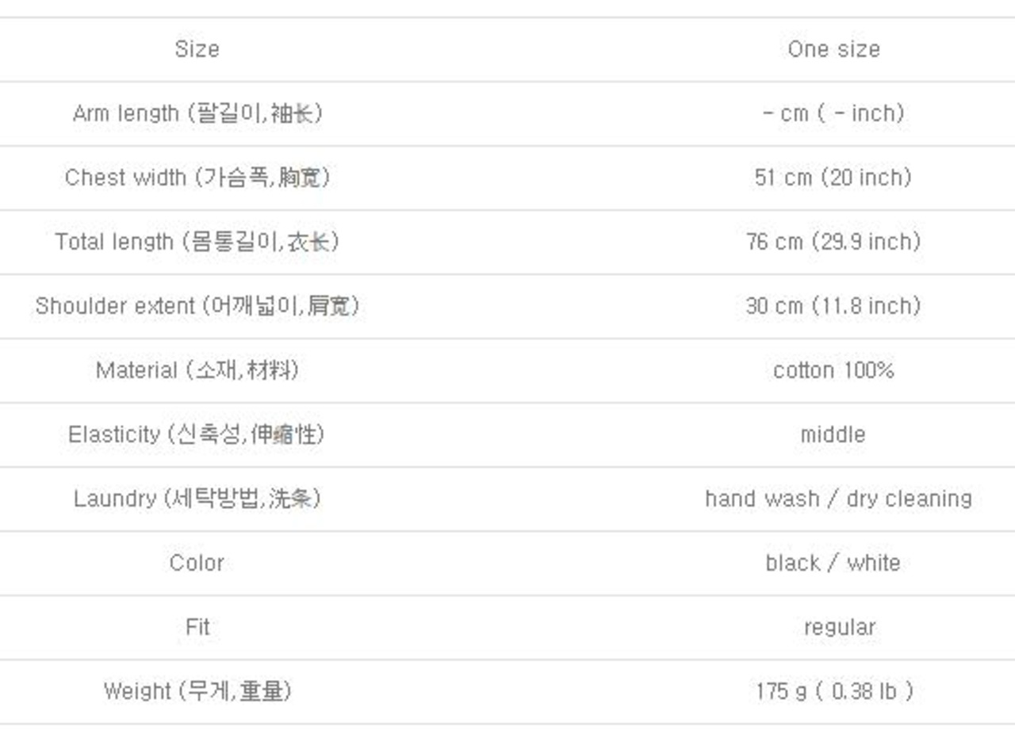
Task: Click the Size row label
Action: [197, 49]
